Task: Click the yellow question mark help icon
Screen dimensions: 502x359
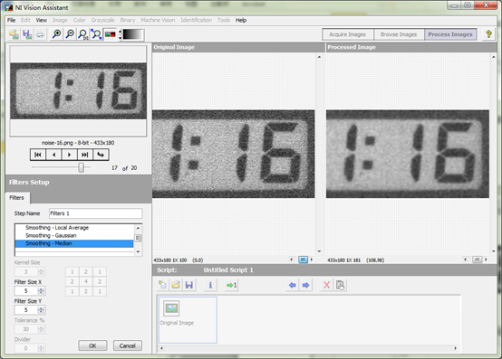Action: point(488,34)
